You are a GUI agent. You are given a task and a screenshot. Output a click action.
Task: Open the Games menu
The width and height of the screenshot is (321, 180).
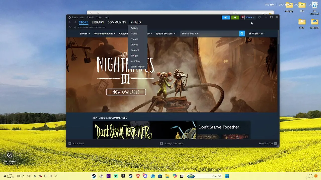(x=99, y=17)
